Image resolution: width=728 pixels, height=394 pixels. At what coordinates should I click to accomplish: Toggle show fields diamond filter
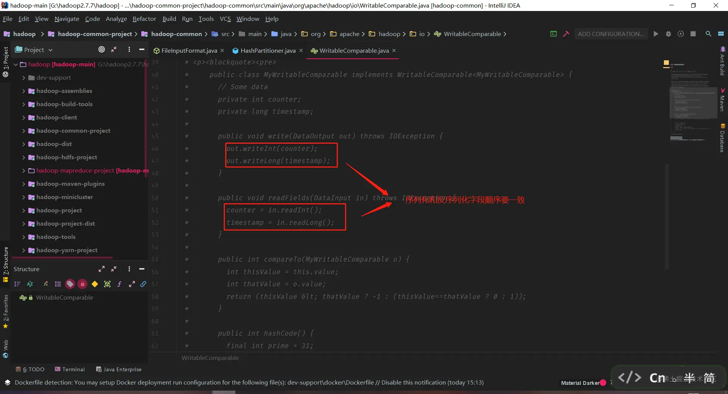(95, 284)
